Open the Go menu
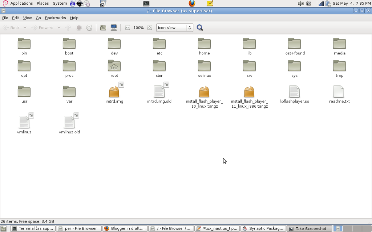 click(x=38, y=18)
